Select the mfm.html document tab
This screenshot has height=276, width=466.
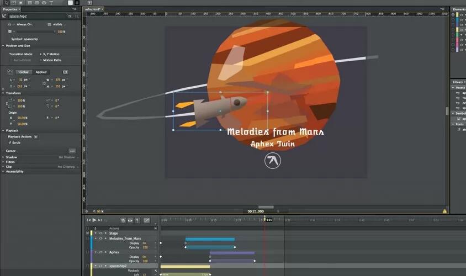coord(93,9)
